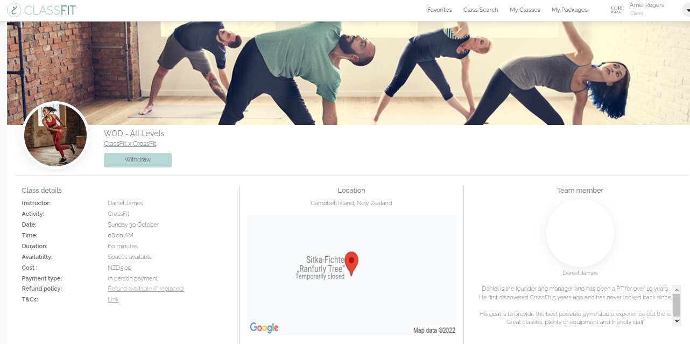
Task: Click the Campbell Island, New Zealand location link
Action: coord(351,203)
